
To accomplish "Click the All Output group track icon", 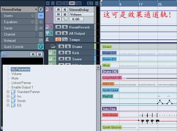I will [x=47, y=33].
